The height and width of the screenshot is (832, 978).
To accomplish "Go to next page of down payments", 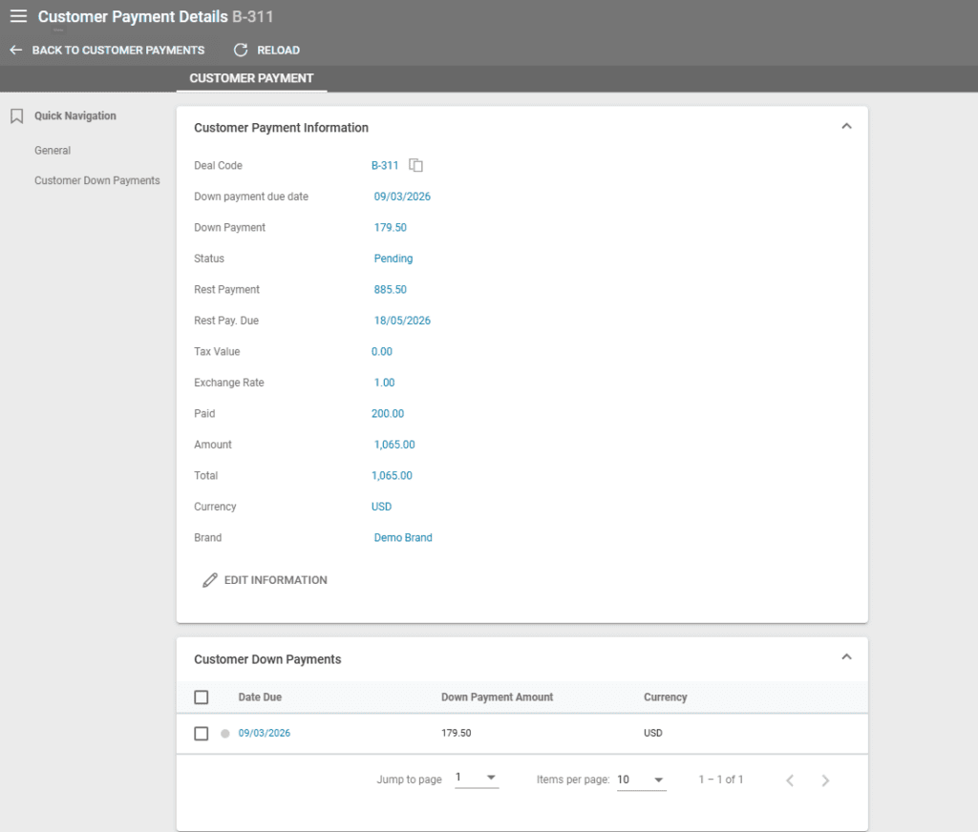I will tap(825, 780).
